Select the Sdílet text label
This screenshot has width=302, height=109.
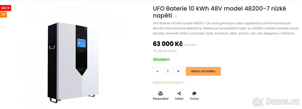(179, 99)
